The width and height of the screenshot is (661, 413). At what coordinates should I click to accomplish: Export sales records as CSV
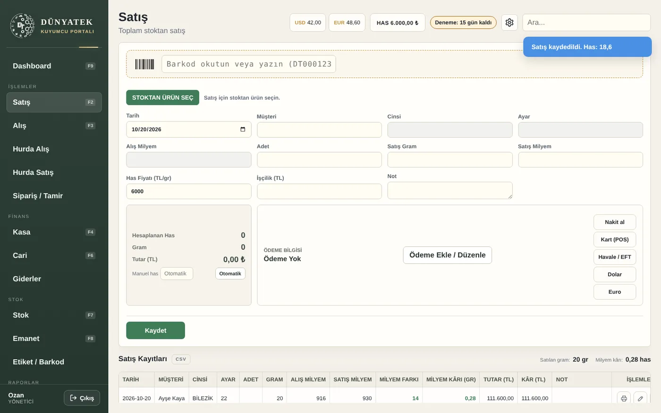click(181, 359)
